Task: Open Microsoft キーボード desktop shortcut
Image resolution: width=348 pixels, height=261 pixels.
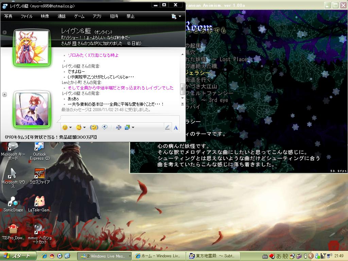Action: coord(13,151)
